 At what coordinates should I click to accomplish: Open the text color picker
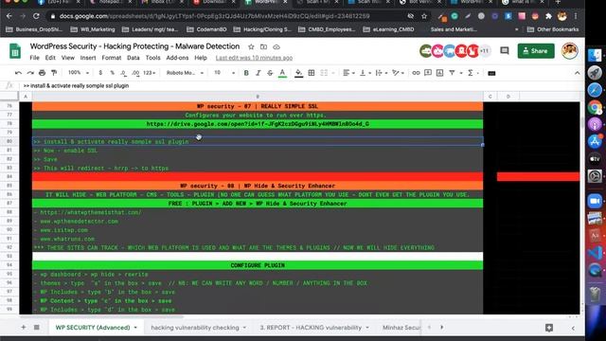[282, 73]
